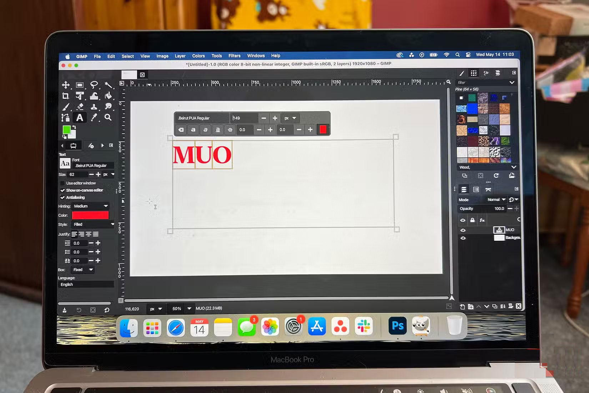Open the Filters menu
Viewport: 589px width, 393px height.
click(x=235, y=56)
